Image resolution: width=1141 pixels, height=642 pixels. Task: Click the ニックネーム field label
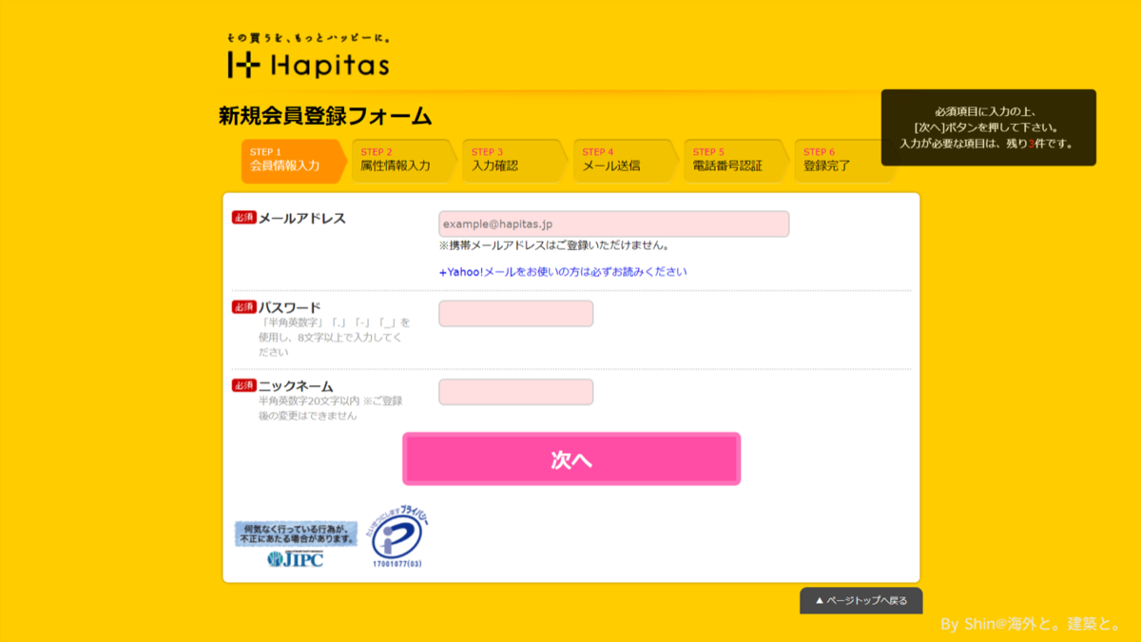(296, 386)
